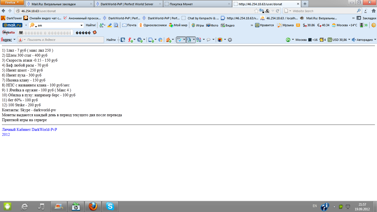Open the Закладки bookmarks menu
Viewport: 377px width, 212px height.
coord(366,18)
